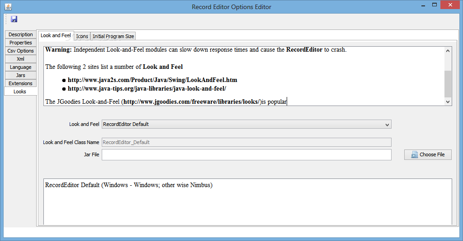Viewport: 463px width, 241px height.
Task: Open the Initial Program Size tab
Action: pyautogui.click(x=113, y=36)
